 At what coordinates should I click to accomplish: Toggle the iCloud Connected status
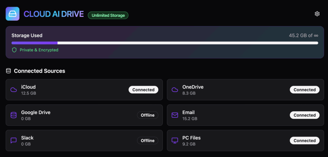coord(143,90)
